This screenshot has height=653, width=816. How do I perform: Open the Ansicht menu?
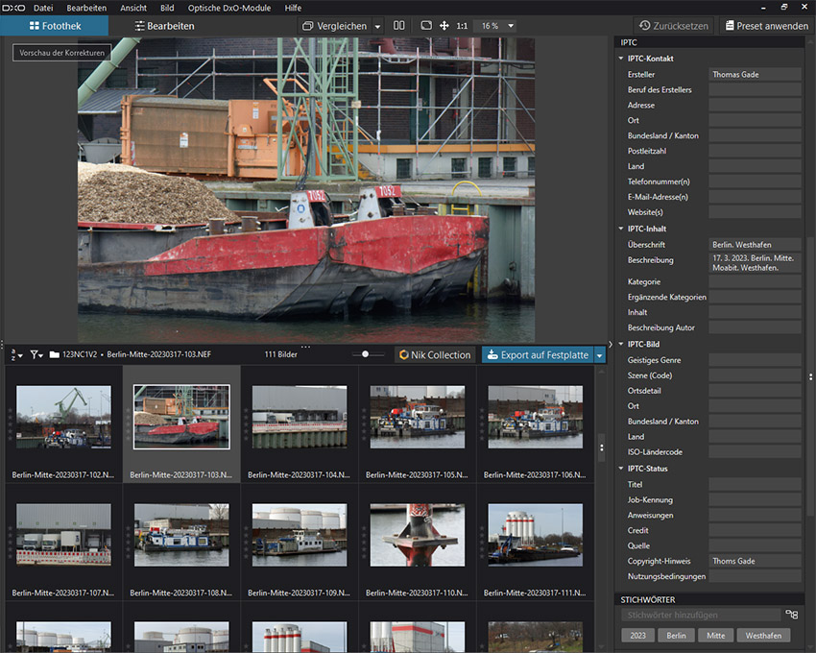pos(133,8)
